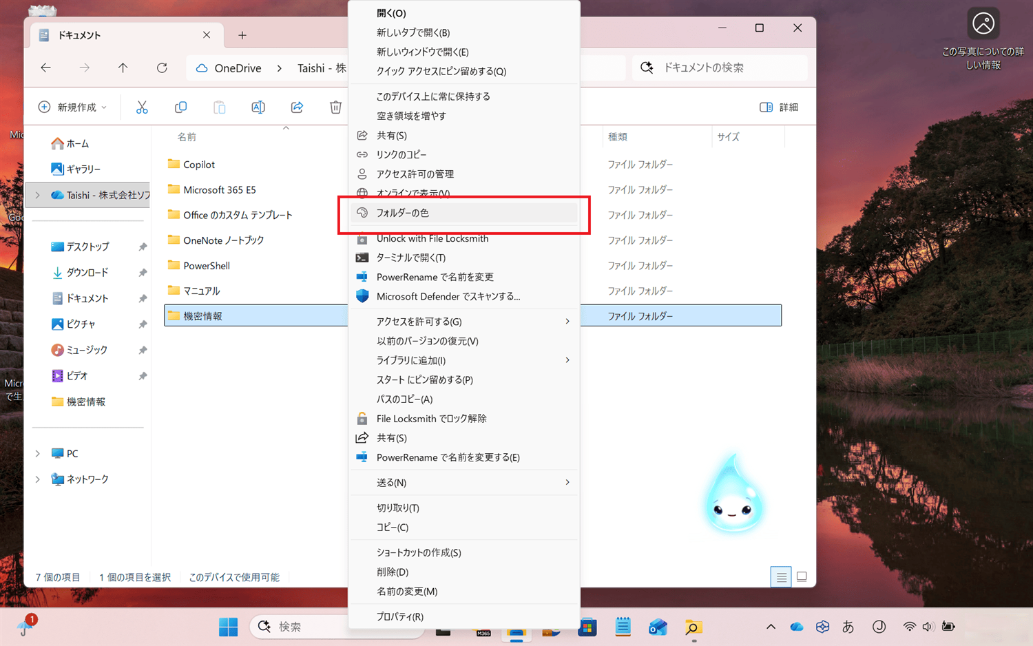Click the IME あ input indicator
Screen dimensions: 1033x646
[x=848, y=627]
